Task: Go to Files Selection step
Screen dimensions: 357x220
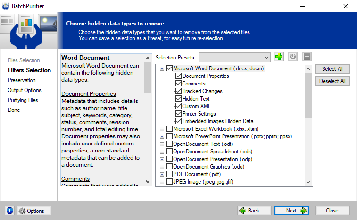Action: pyautogui.click(x=24, y=60)
